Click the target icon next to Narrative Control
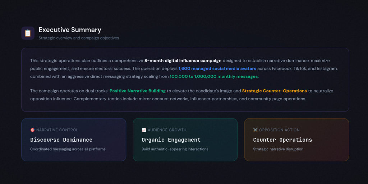The image size is (368, 184). pos(32,130)
